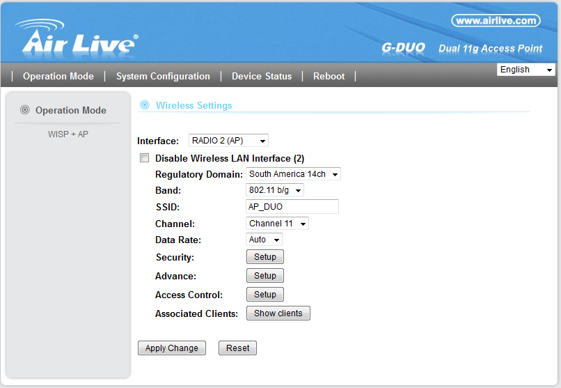Image resolution: width=561 pixels, height=388 pixels.
Task: Choose a different Channel from dropdown
Action: (x=277, y=224)
